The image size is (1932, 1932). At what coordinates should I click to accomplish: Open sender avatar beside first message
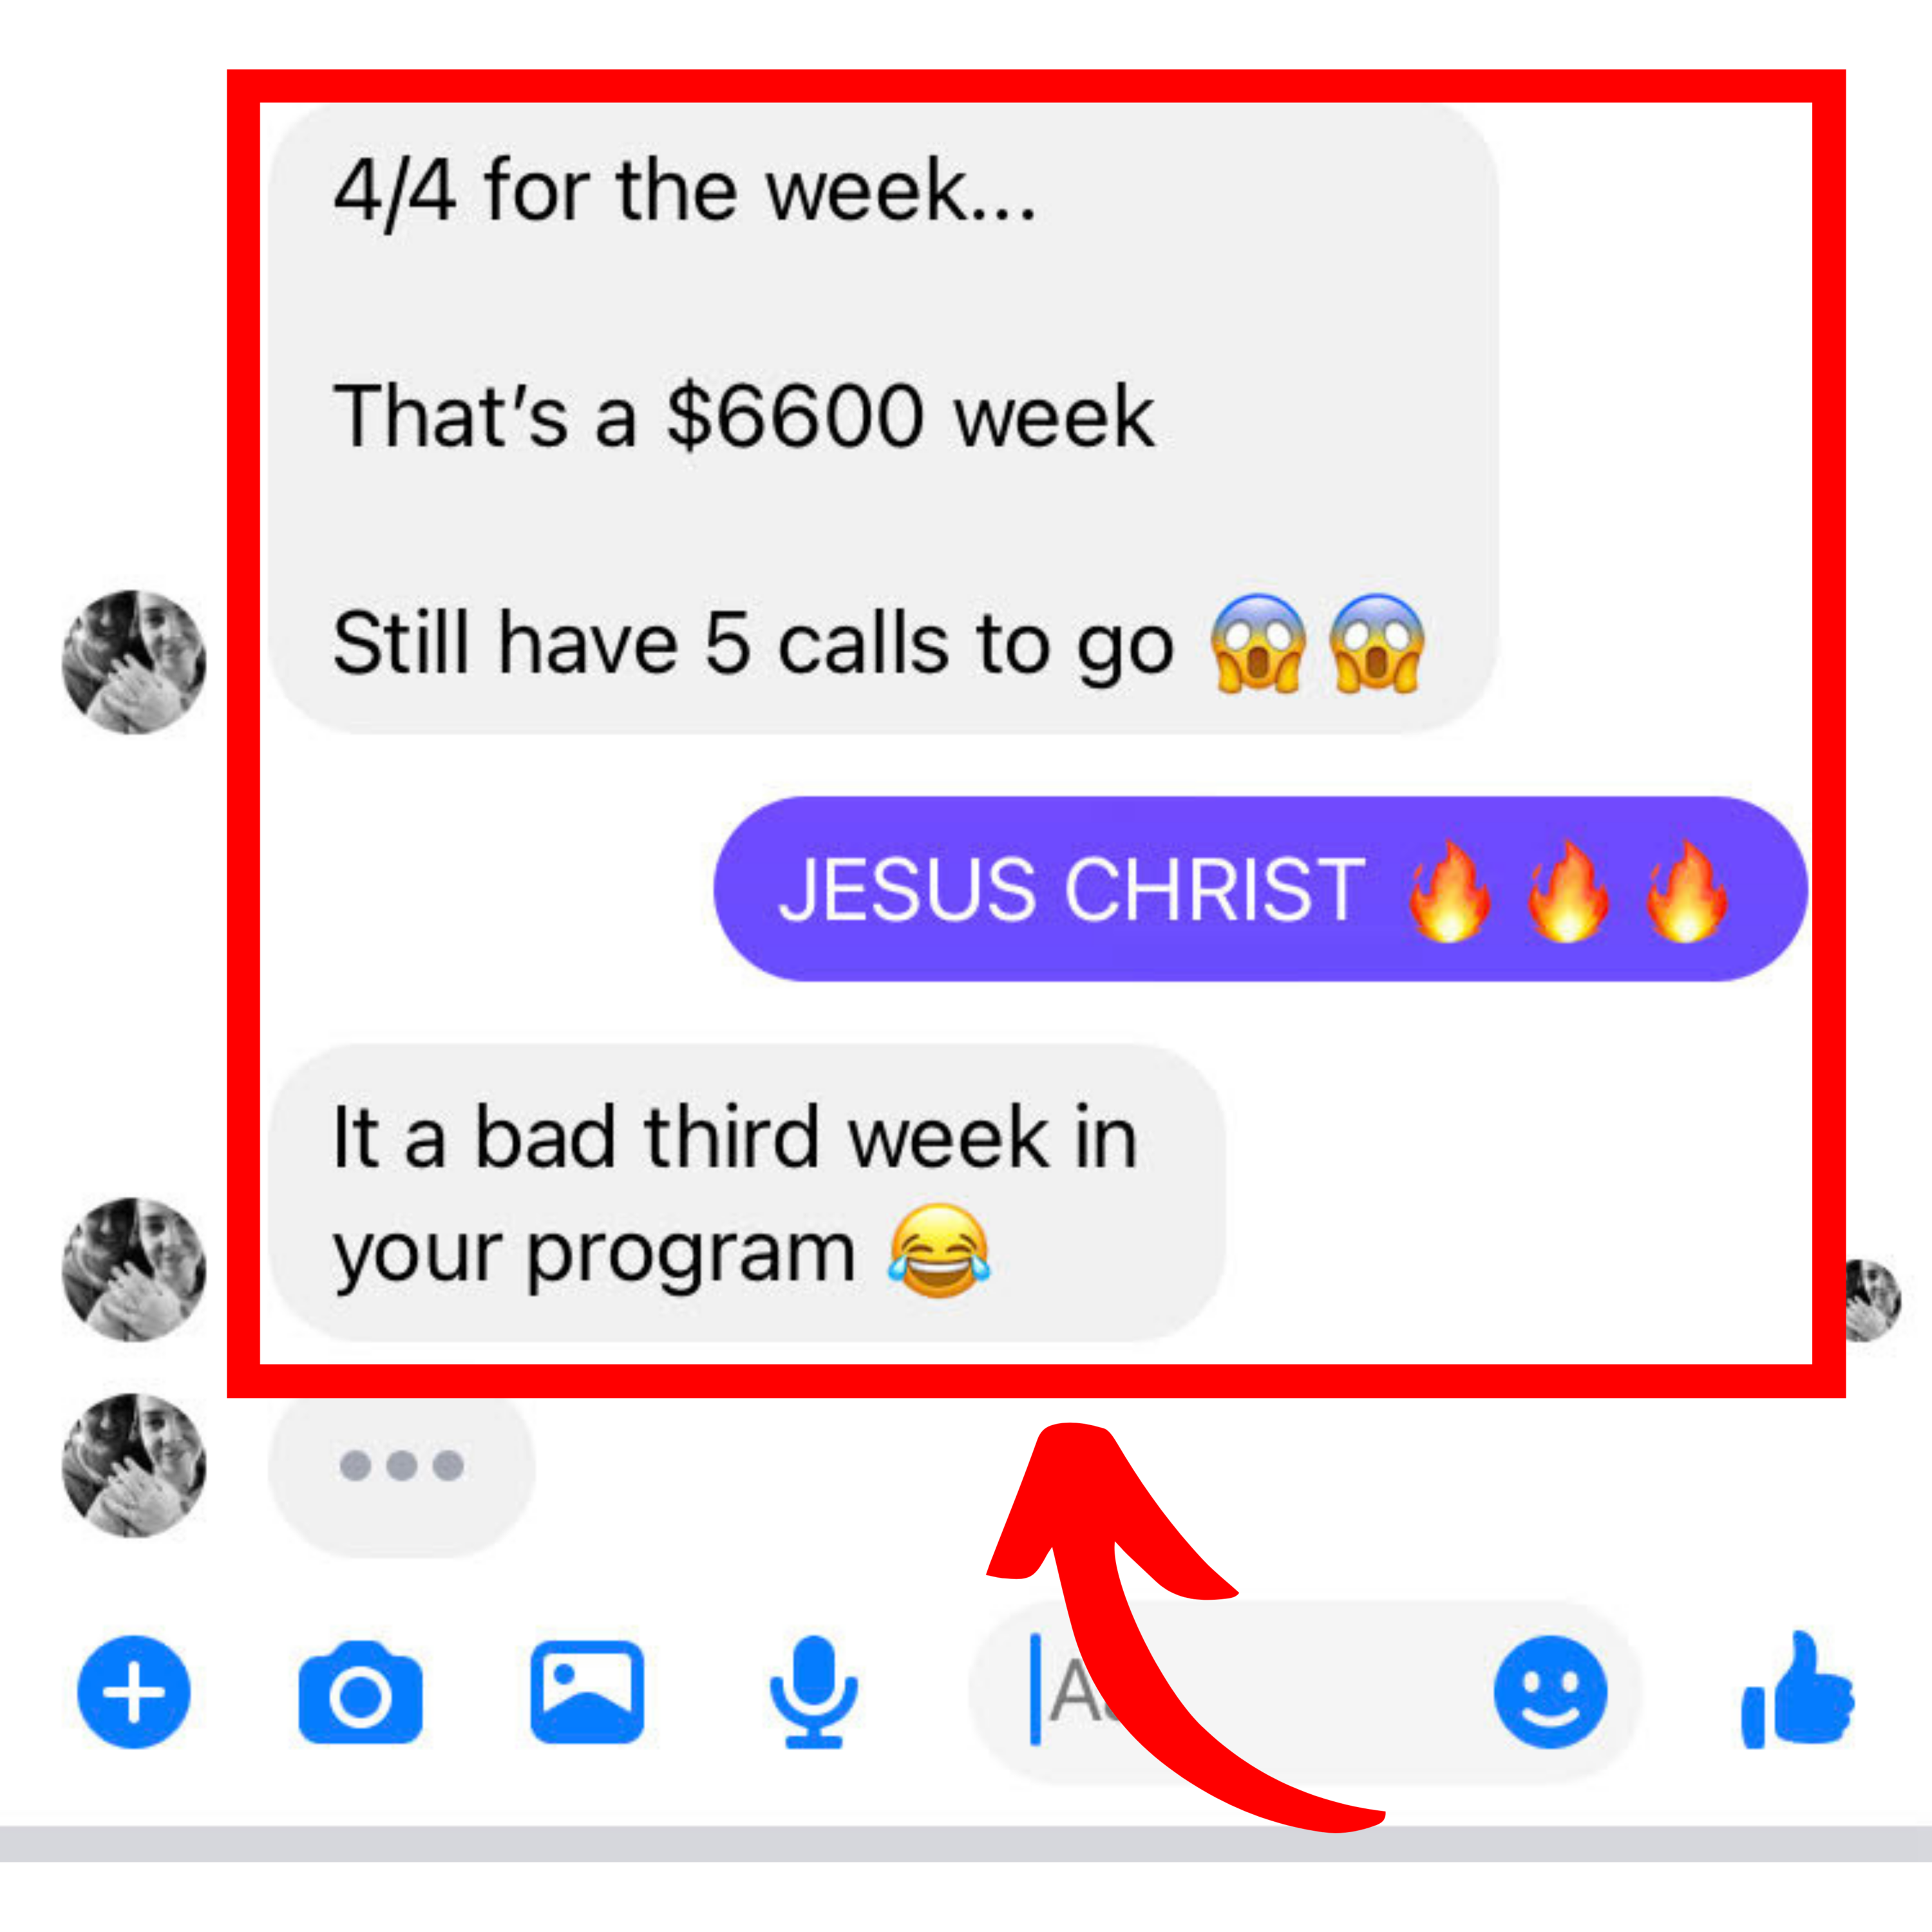[134, 662]
